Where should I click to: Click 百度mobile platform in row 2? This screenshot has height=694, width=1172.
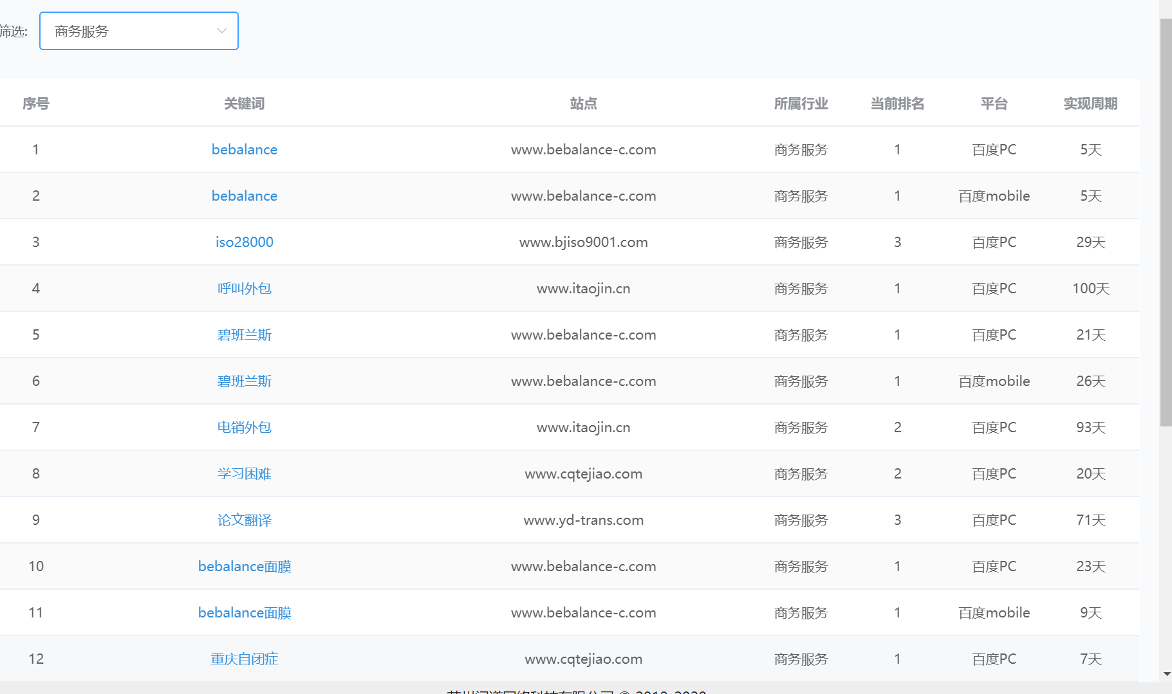[x=994, y=196]
